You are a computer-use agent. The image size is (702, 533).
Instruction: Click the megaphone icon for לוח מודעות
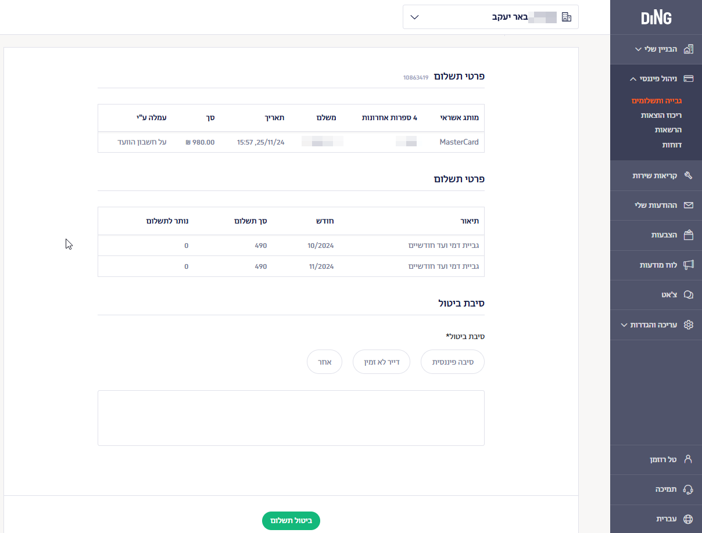click(x=689, y=265)
